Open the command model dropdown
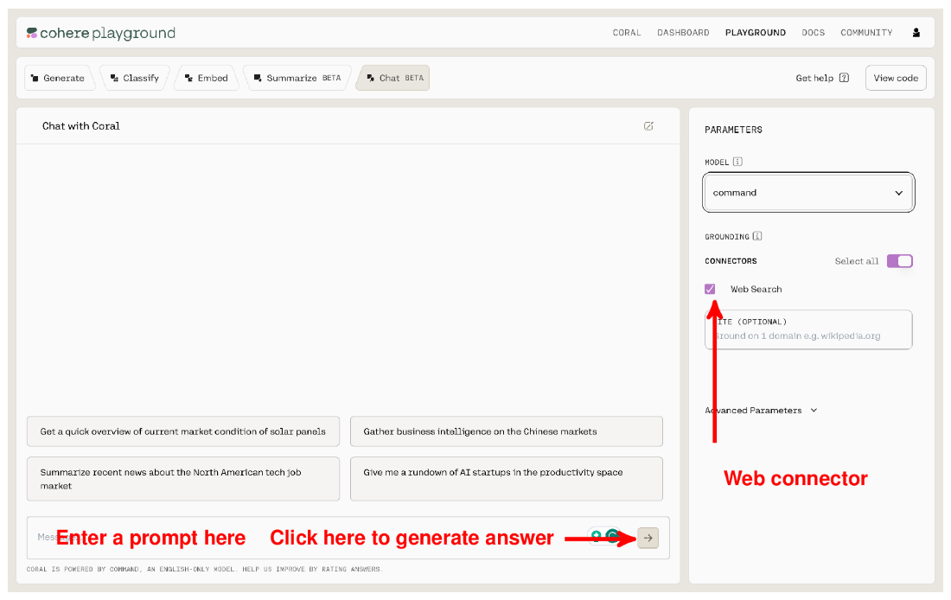Viewport: 951px width, 600px height. click(x=807, y=193)
